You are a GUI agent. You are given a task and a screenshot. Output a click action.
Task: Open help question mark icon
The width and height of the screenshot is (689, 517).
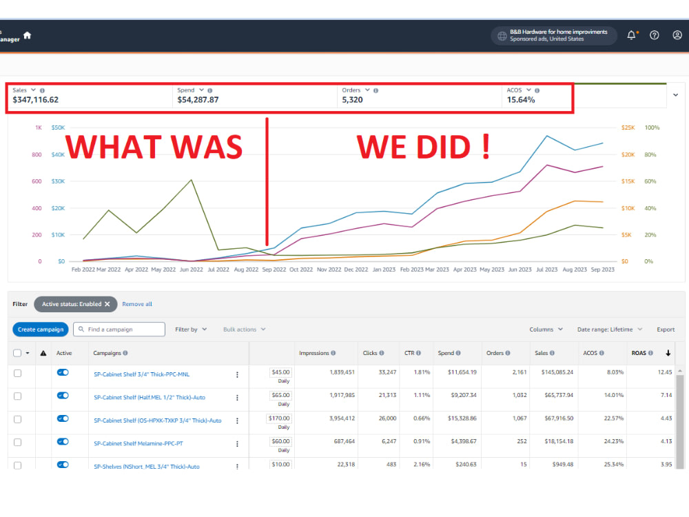click(x=655, y=35)
